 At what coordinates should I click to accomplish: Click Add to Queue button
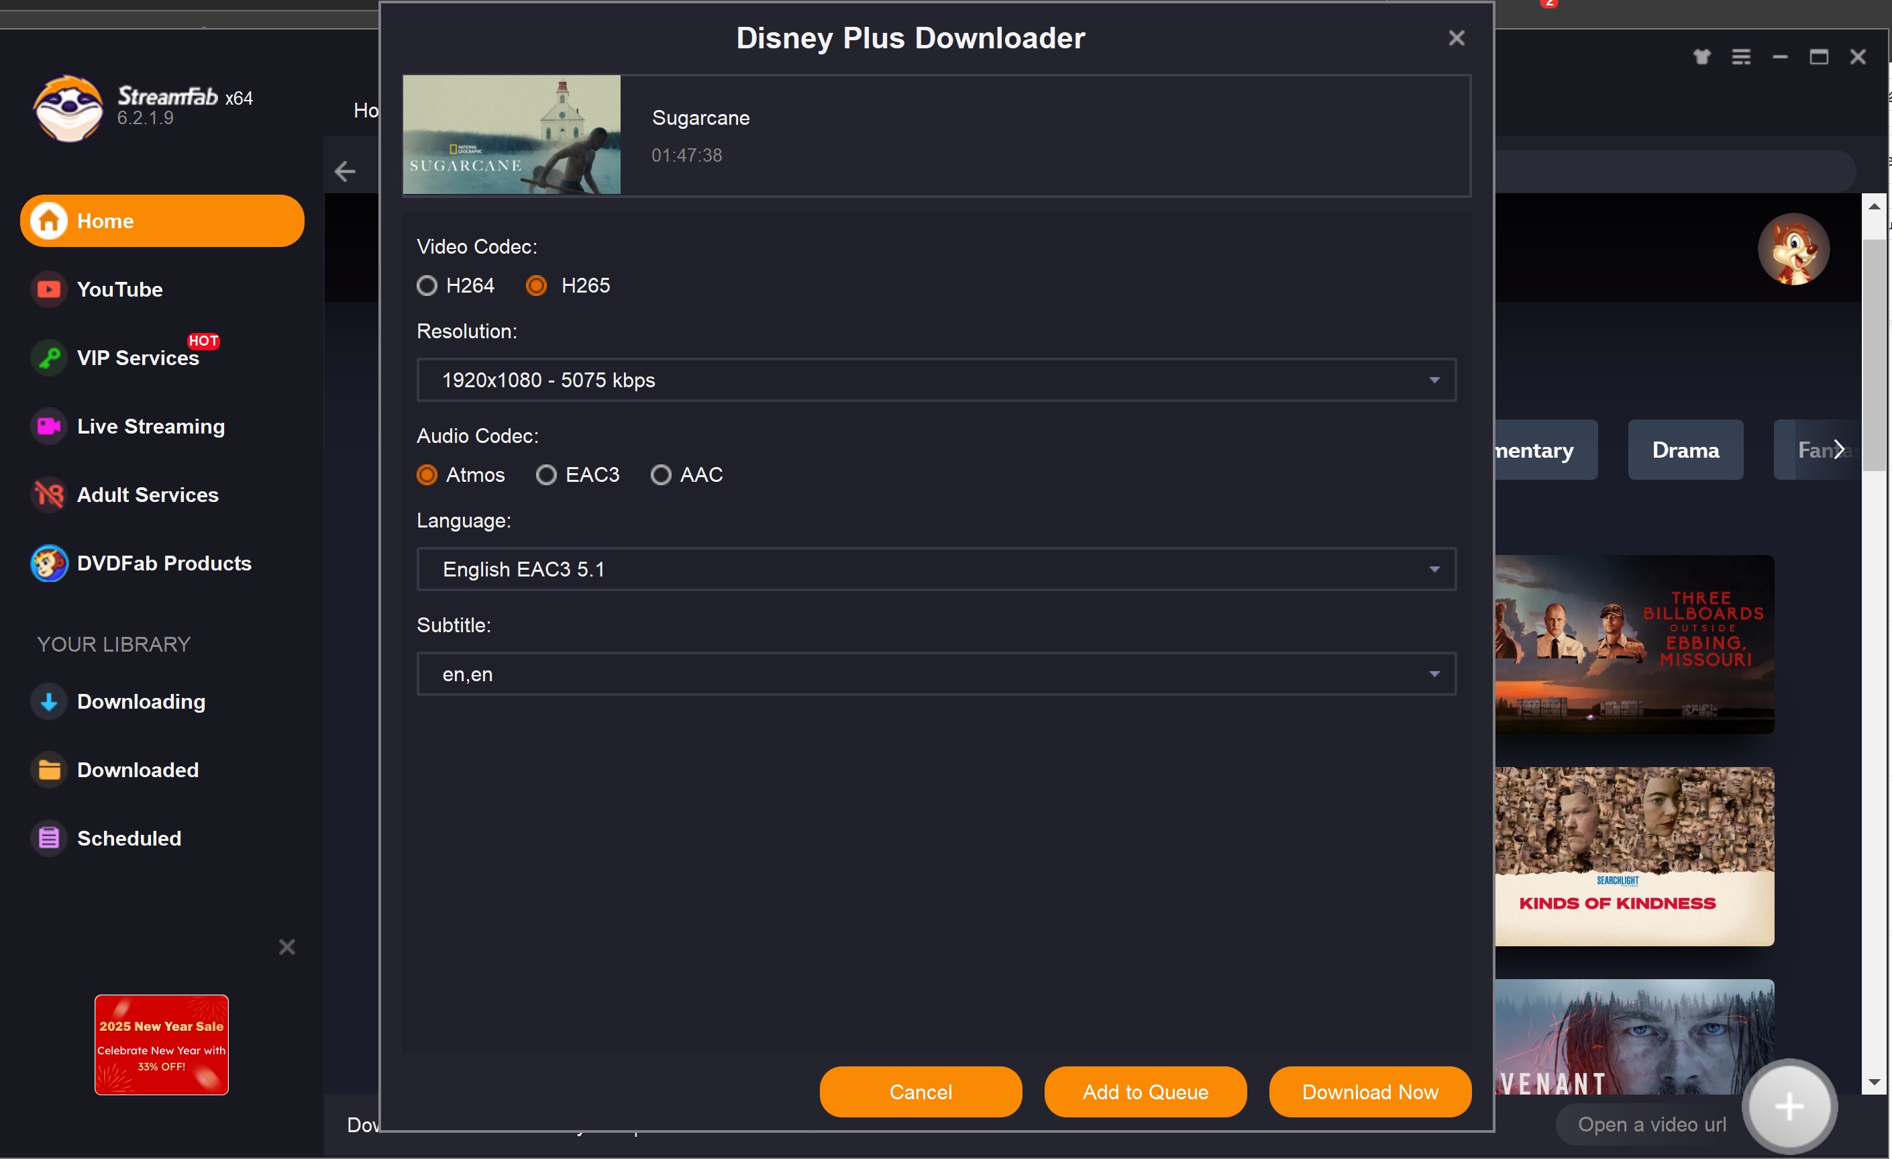1145,1091
